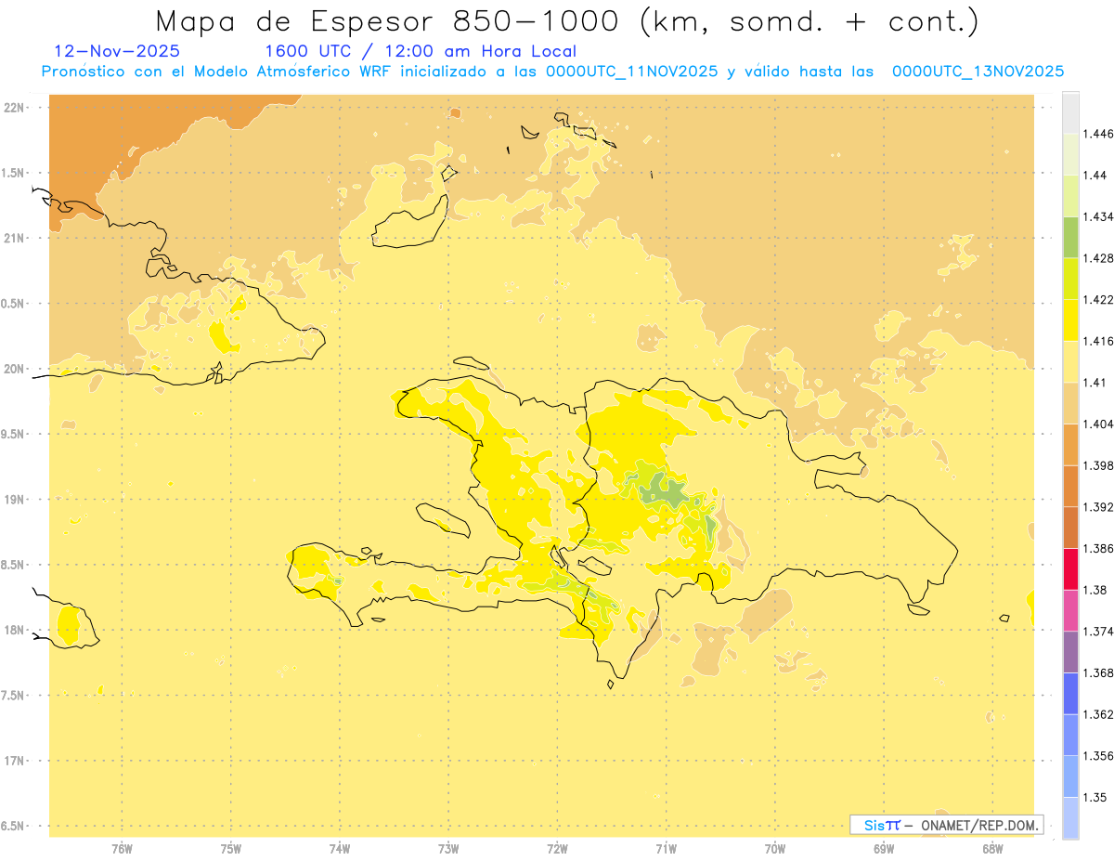Click the longitude label "73W"
This screenshot has width=1114, height=861.
(x=448, y=849)
